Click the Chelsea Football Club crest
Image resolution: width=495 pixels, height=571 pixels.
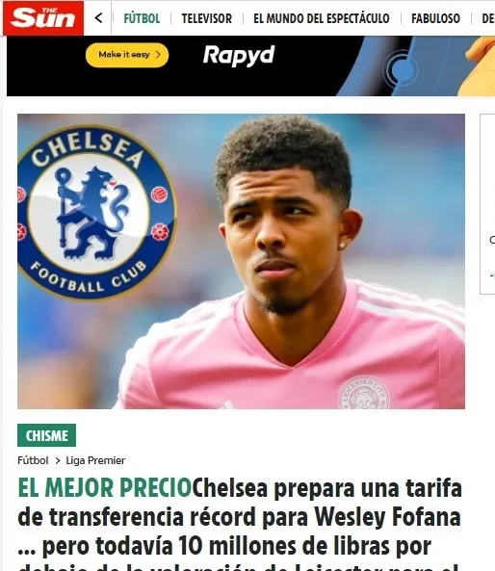[x=95, y=212]
